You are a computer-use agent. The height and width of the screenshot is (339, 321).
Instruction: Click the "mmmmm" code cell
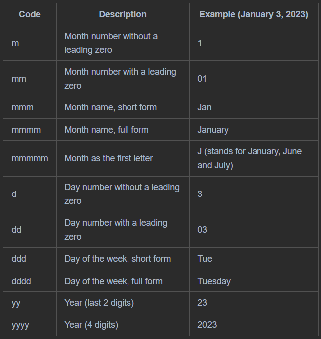tap(30, 158)
